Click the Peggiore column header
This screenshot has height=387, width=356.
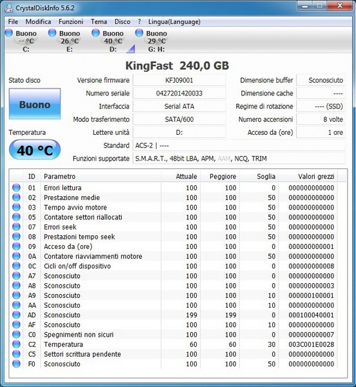pos(220,177)
